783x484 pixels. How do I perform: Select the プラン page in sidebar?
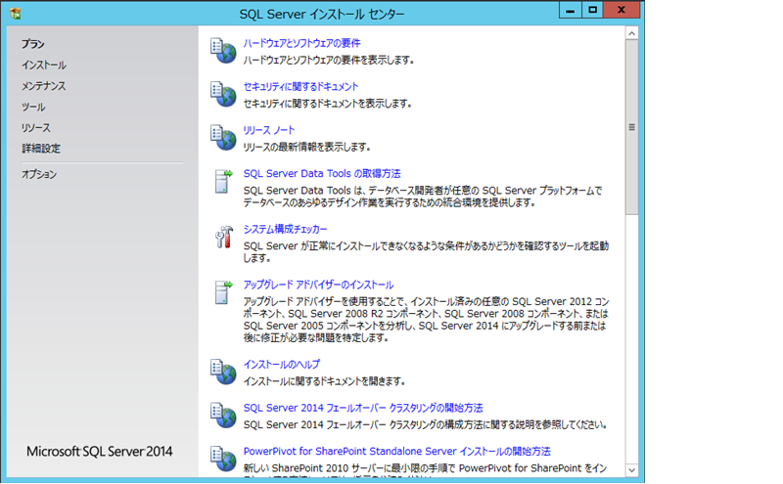pos(33,44)
